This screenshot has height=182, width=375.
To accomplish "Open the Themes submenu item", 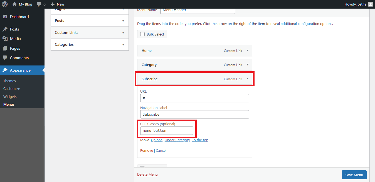I will click(x=9, y=81).
